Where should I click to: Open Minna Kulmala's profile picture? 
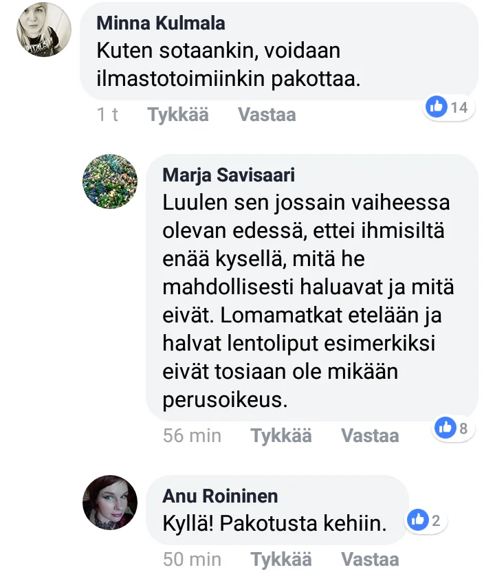coord(43,30)
